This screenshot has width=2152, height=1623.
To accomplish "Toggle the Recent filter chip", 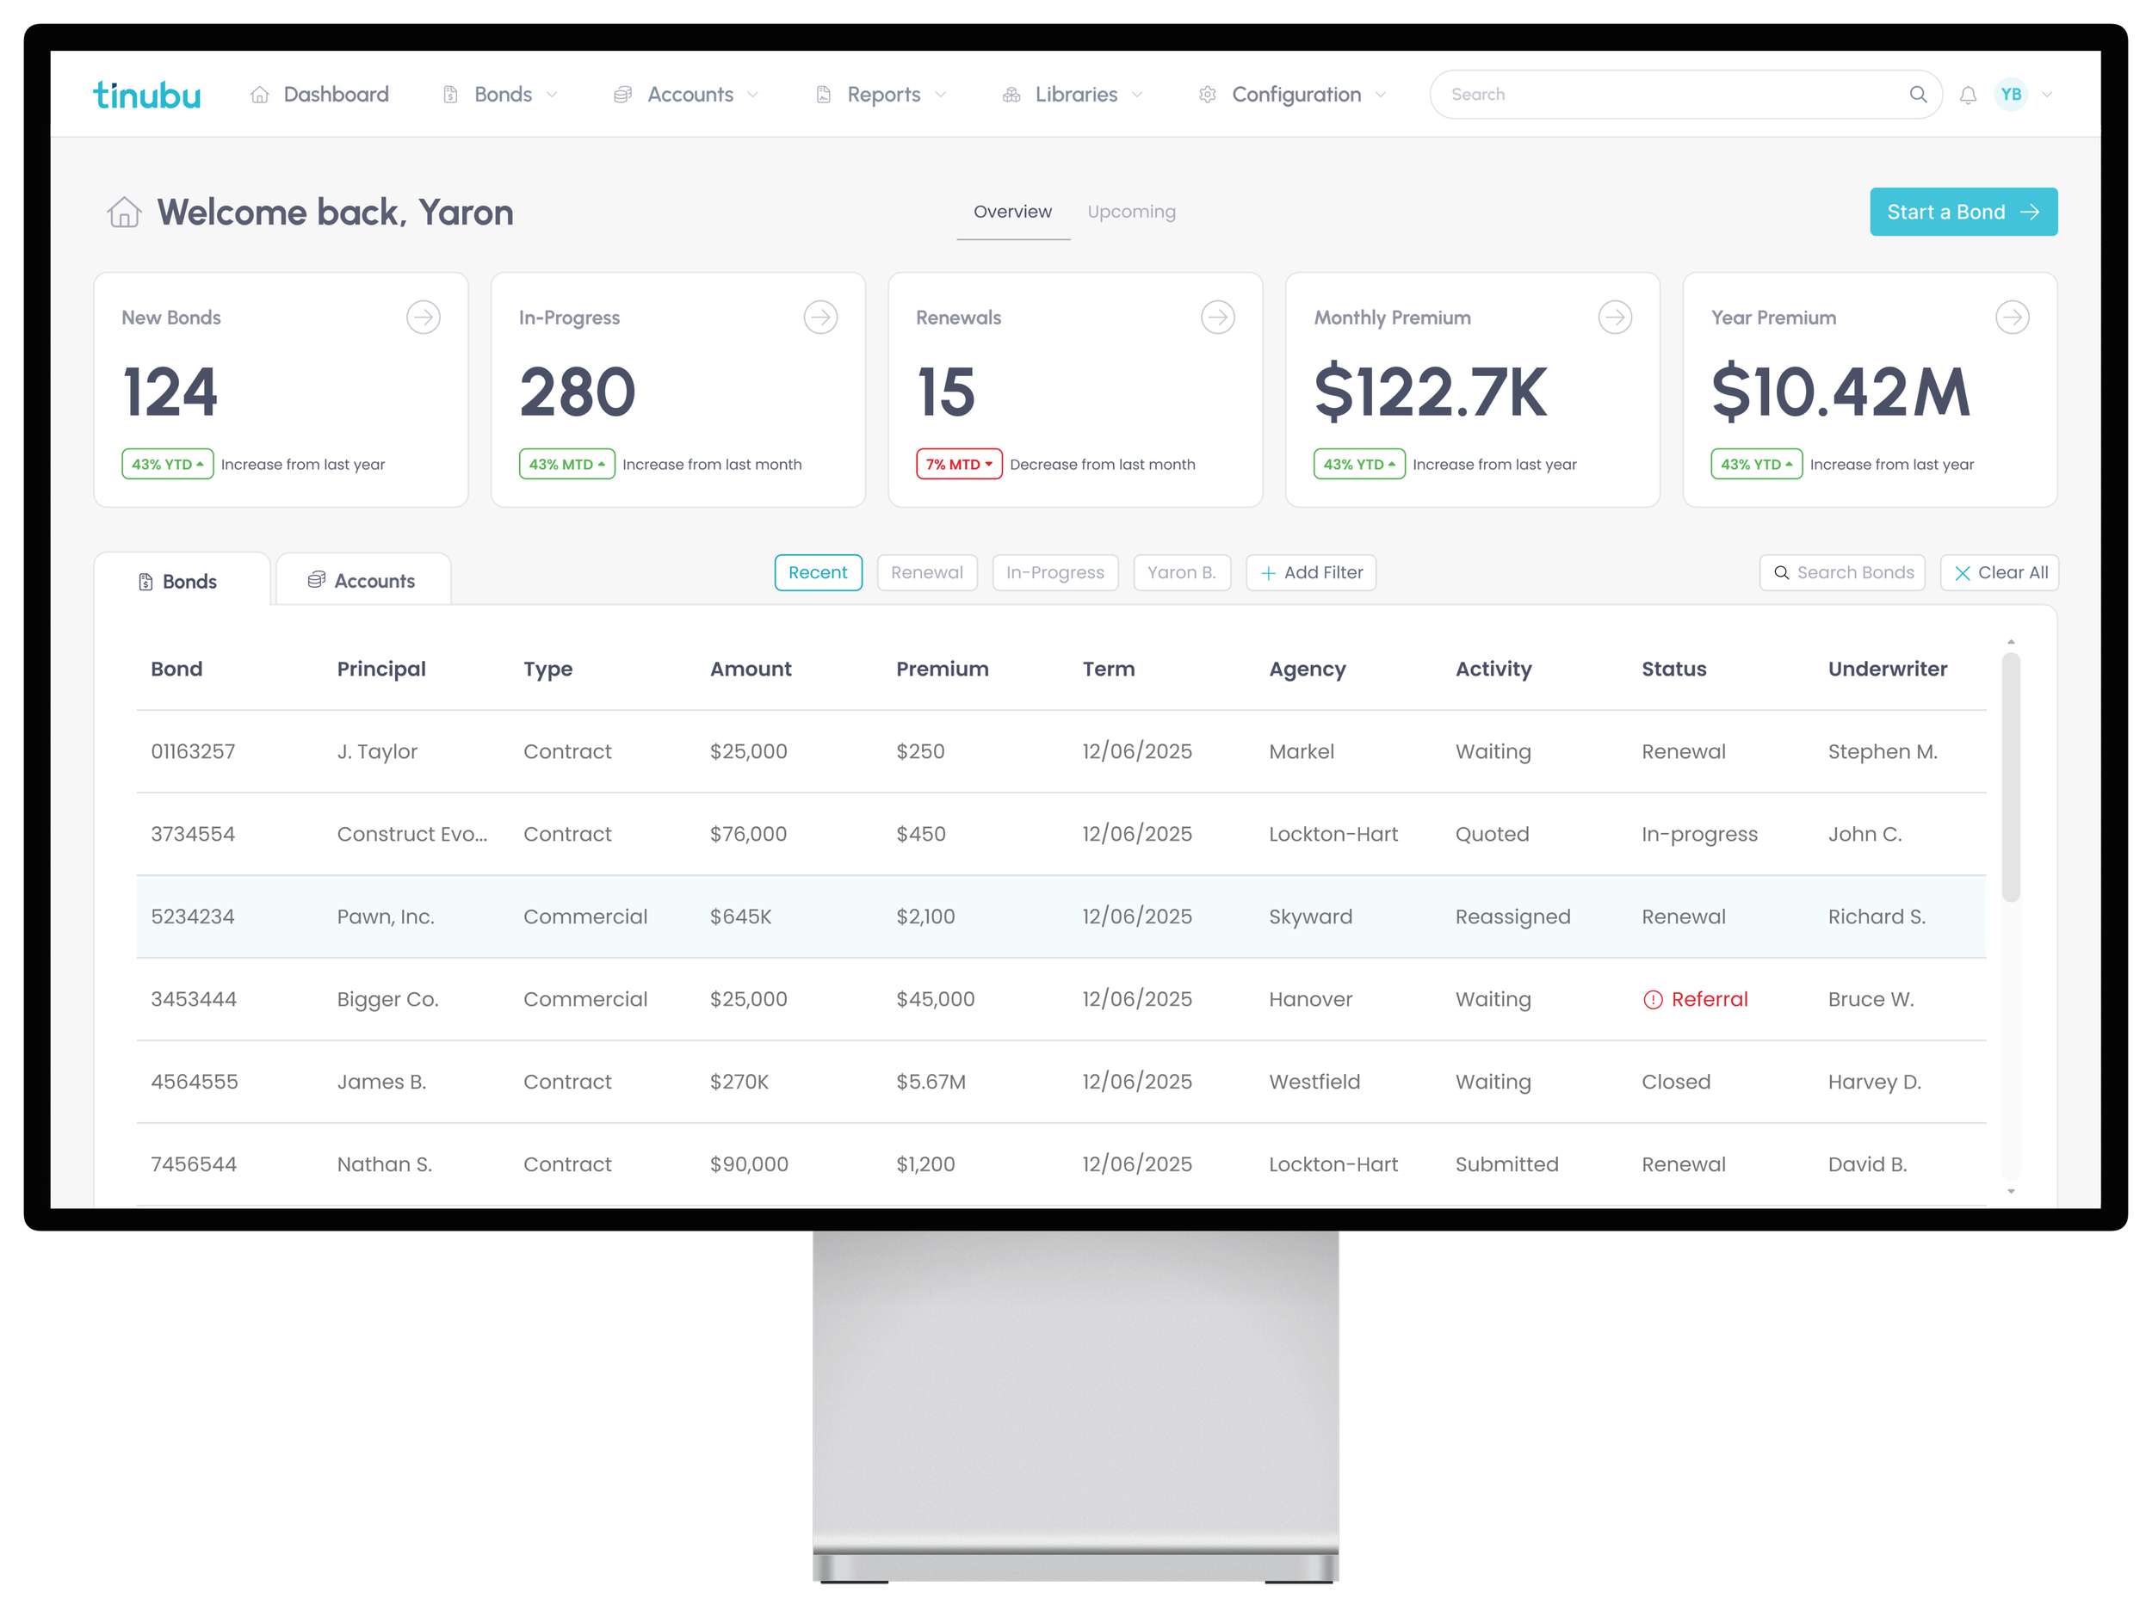I will (817, 573).
